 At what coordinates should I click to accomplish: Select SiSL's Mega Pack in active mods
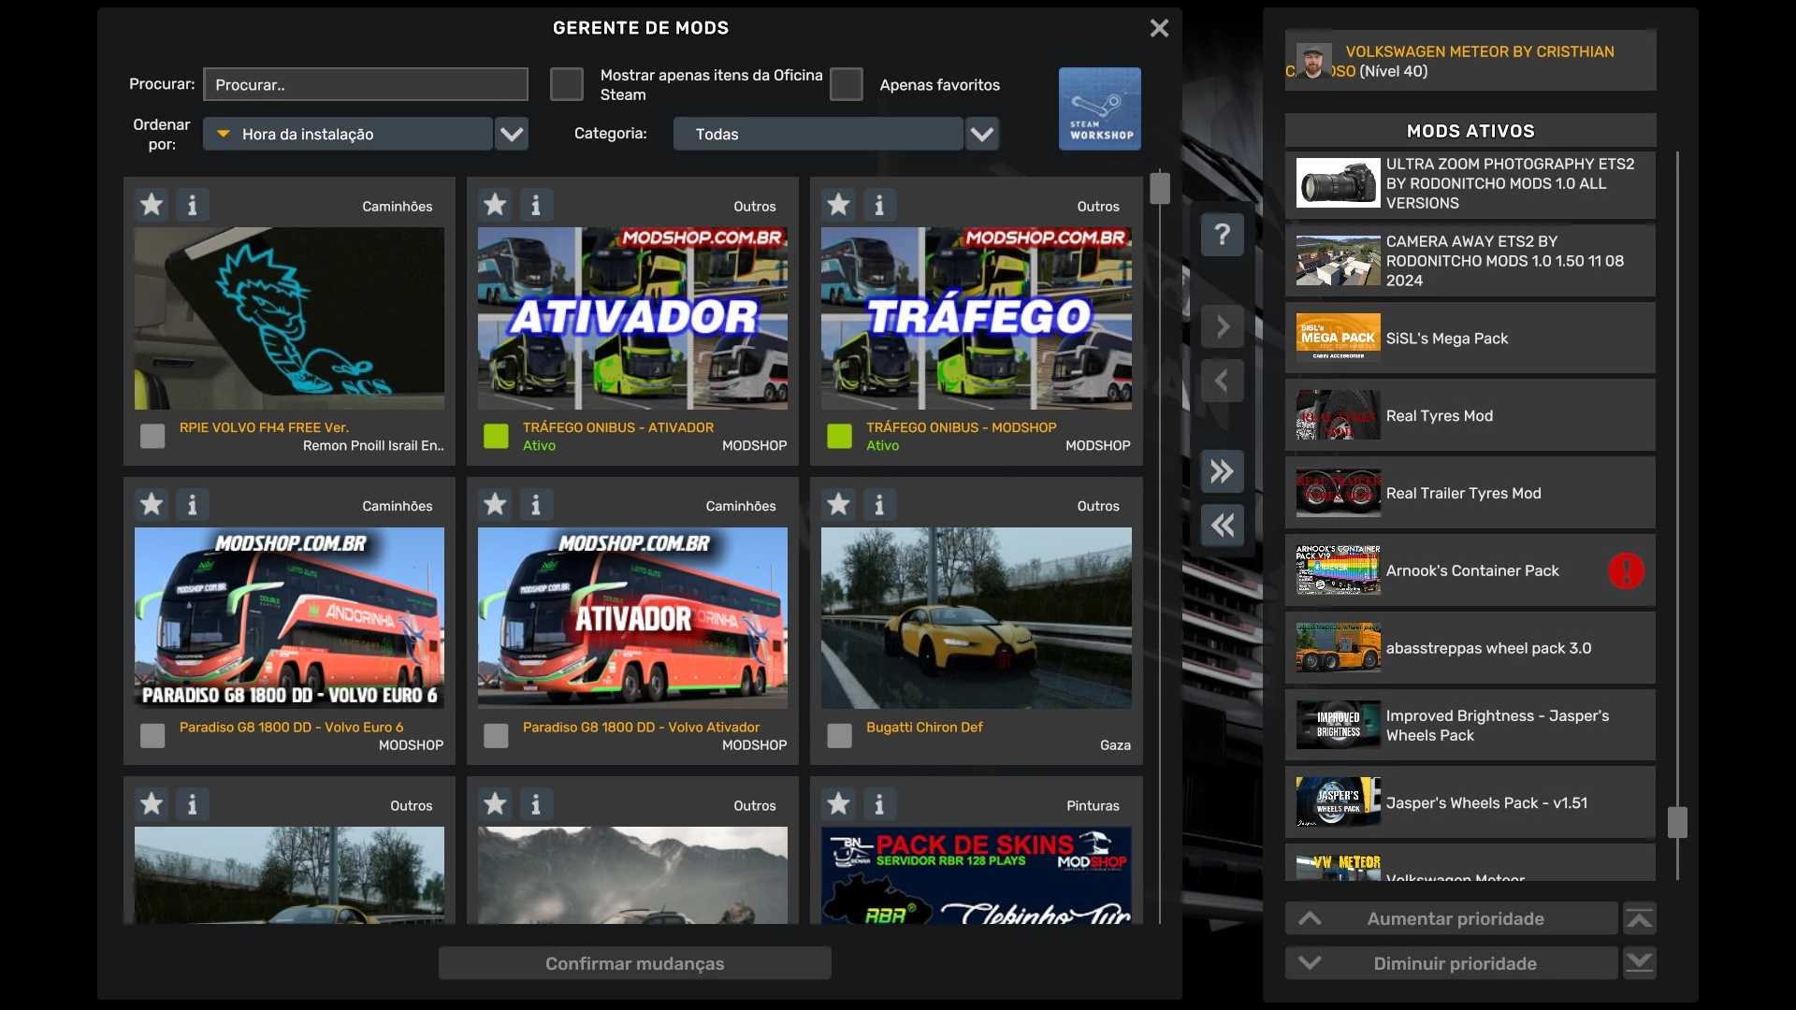coord(1470,339)
